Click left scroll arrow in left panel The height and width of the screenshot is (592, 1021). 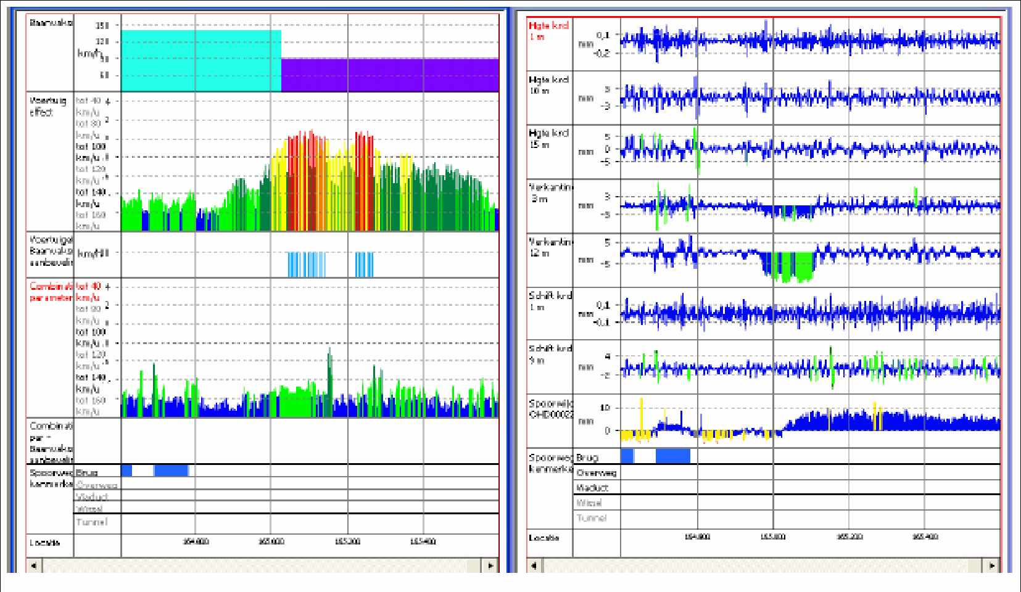[33, 565]
